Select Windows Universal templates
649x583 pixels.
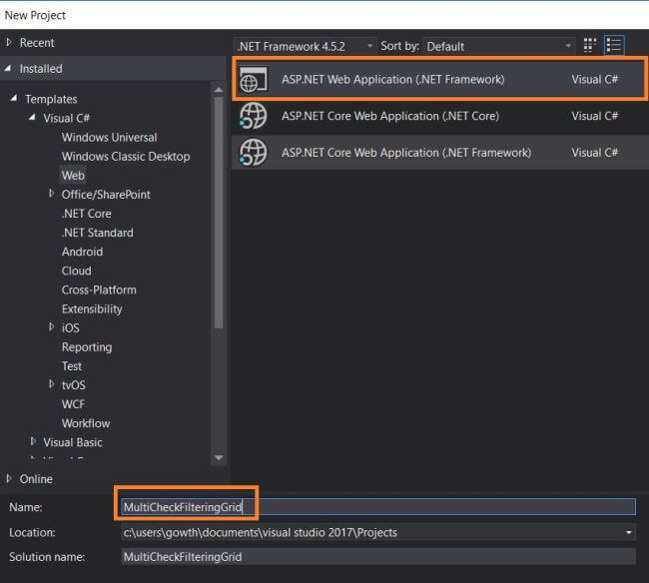[109, 137]
